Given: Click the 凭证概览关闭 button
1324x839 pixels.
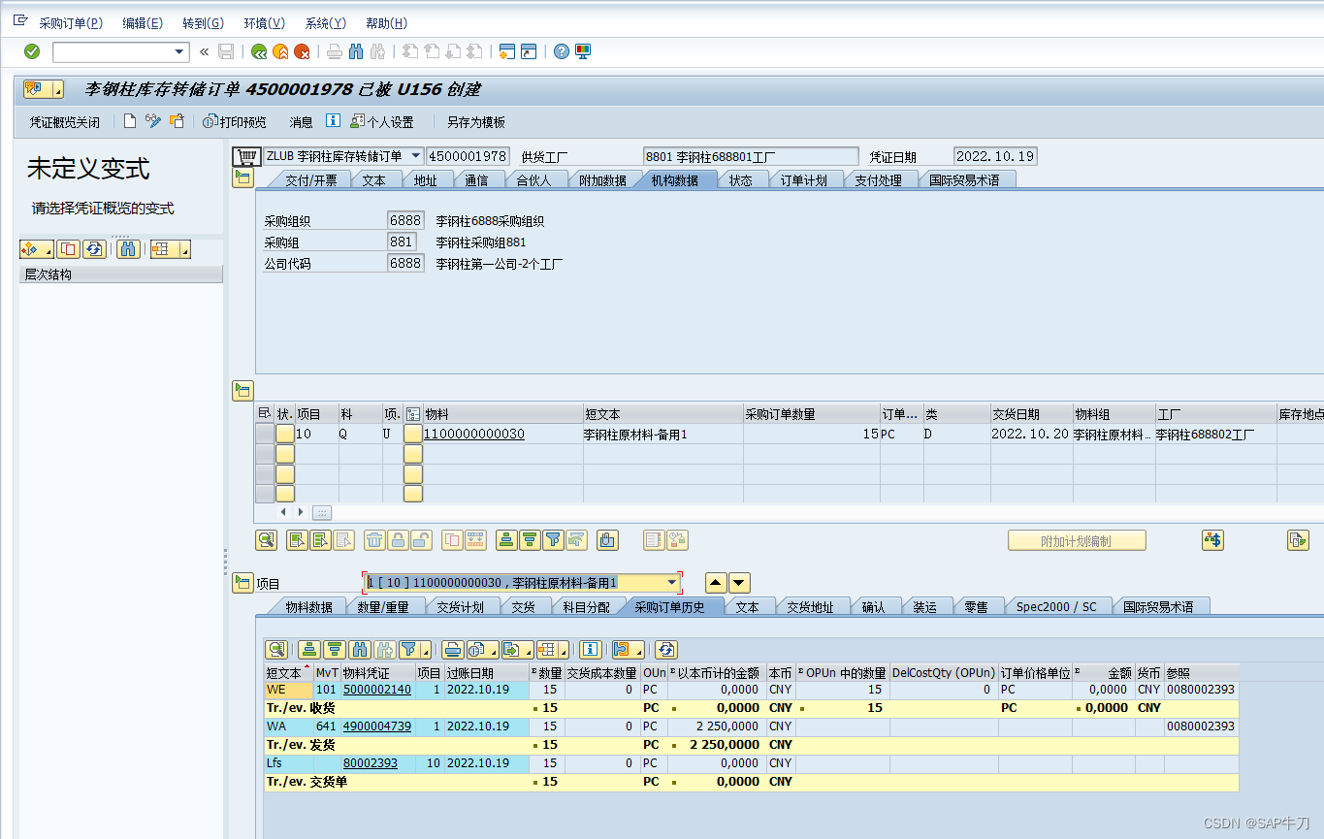Looking at the screenshot, I should tap(64, 122).
